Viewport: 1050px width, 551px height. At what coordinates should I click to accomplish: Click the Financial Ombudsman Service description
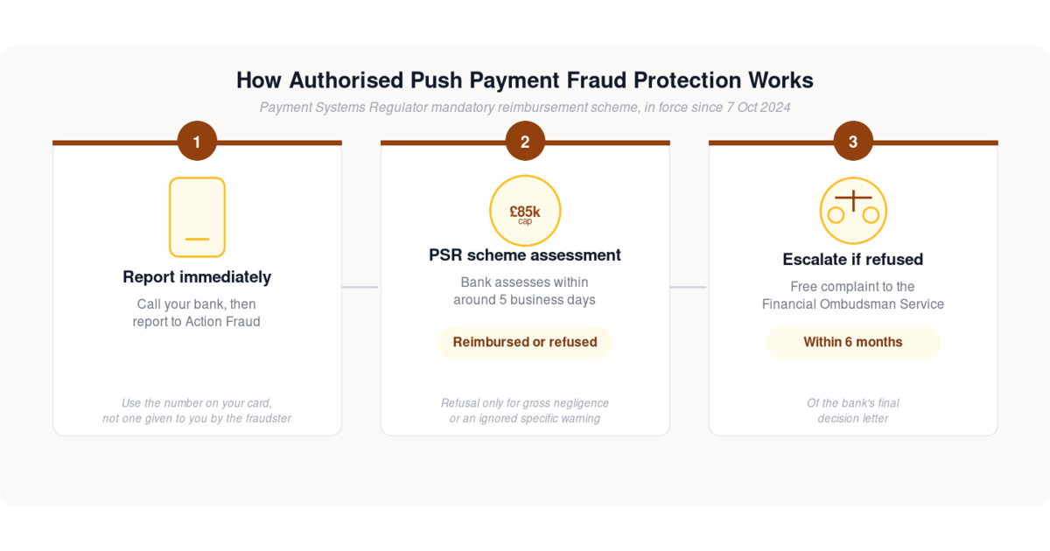coord(853,296)
